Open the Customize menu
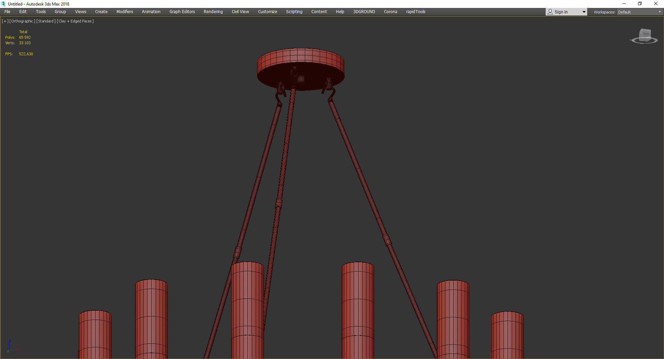664x359 pixels. tap(267, 12)
